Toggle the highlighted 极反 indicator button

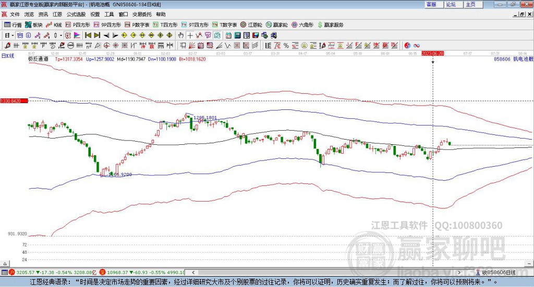pyautogui.click(x=68, y=35)
